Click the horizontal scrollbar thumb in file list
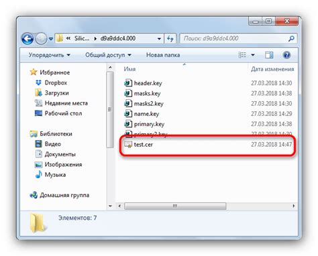The image size is (318, 256). click(x=175, y=206)
